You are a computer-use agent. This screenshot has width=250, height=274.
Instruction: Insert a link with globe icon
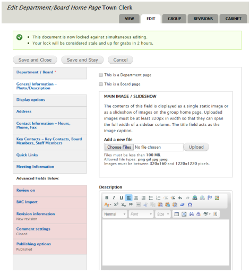[195, 198]
